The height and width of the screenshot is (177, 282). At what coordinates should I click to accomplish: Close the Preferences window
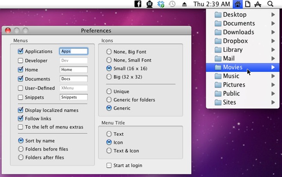(8, 30)
